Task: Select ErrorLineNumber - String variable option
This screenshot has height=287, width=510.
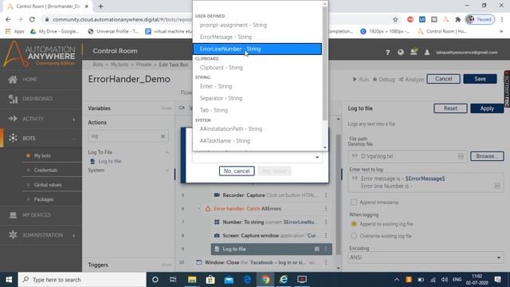Action: pos(257,49)
